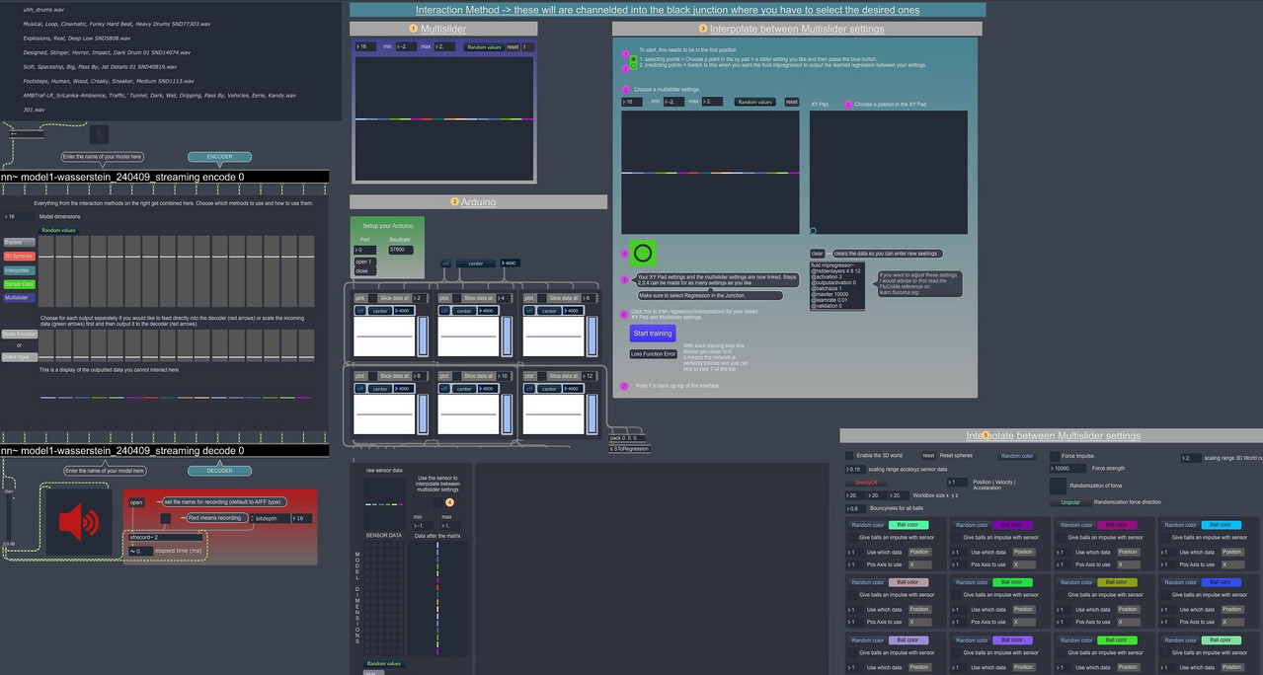Click Random values under Model dimensions
The height and width of the screenshot is (675, 1263).
(58, 230)
